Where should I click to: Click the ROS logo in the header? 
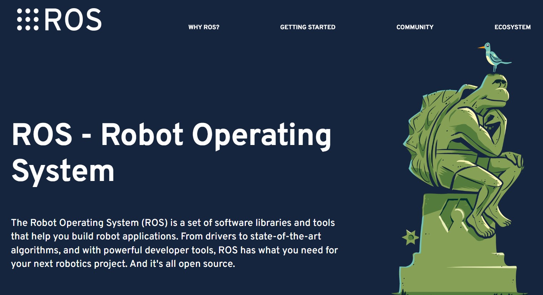(x=59, y=20)
